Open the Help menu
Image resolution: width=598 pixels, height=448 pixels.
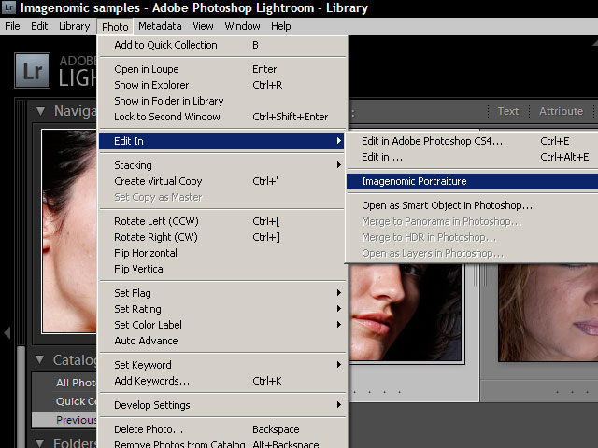click(x=280, y=26)
